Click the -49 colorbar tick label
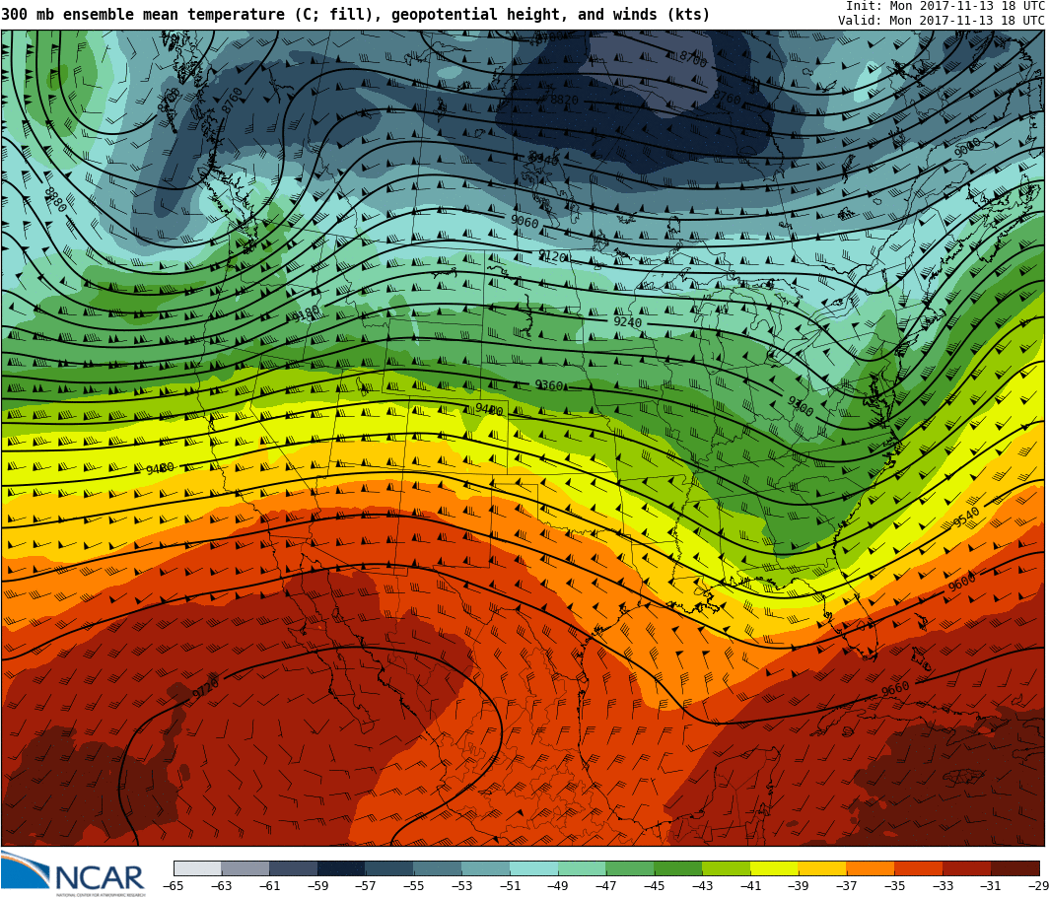Screen dimensions: 1049x898 557,886
